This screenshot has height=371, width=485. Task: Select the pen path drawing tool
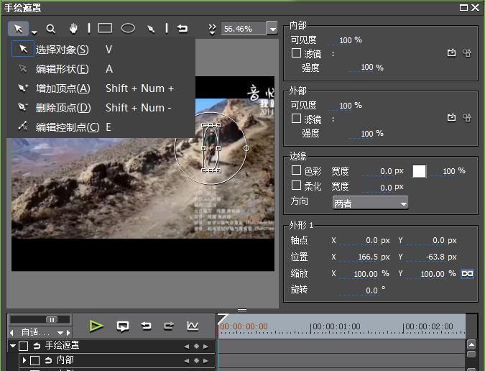[x=151, y=29]
